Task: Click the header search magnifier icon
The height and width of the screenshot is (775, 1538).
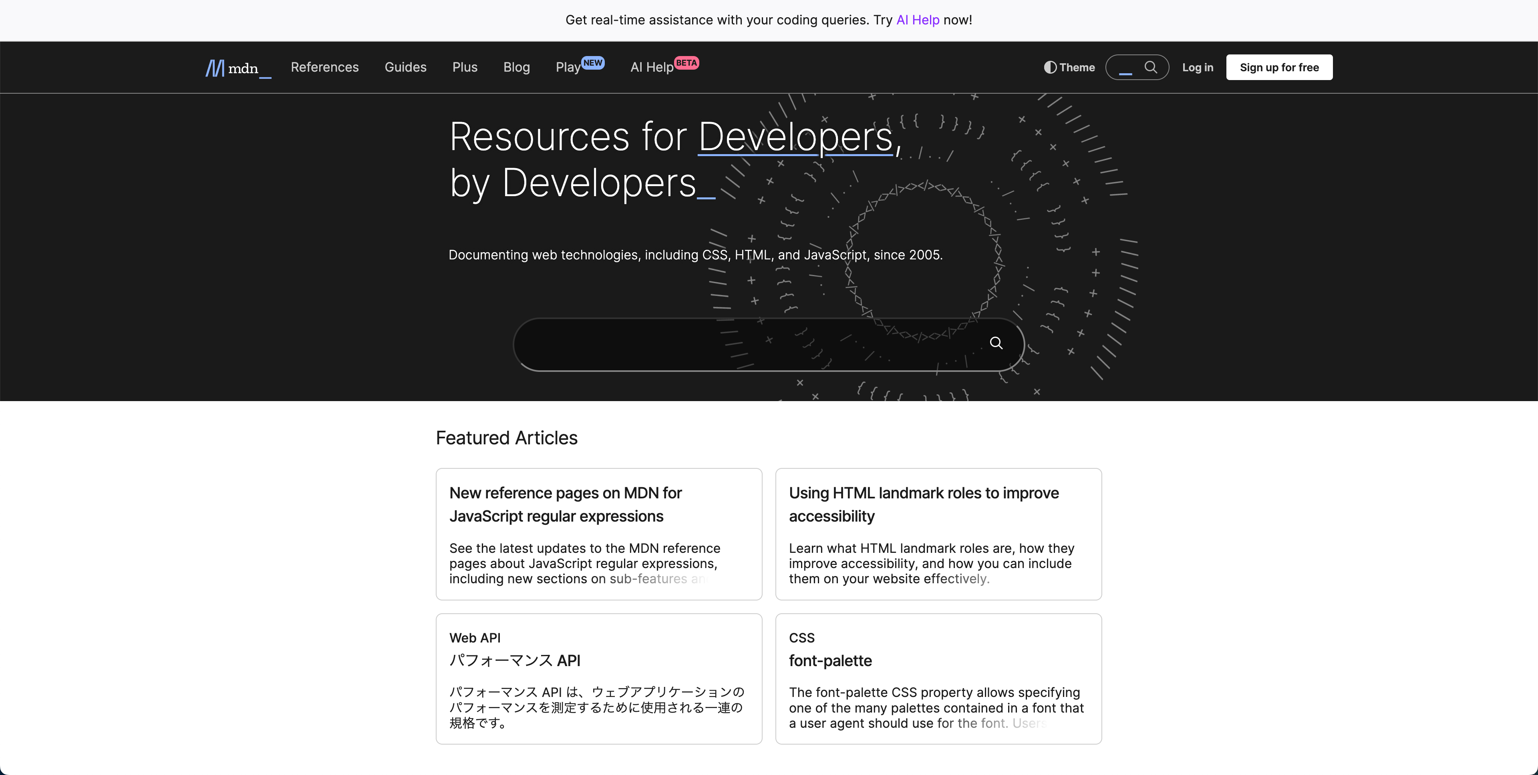Action: (1151, 67)
